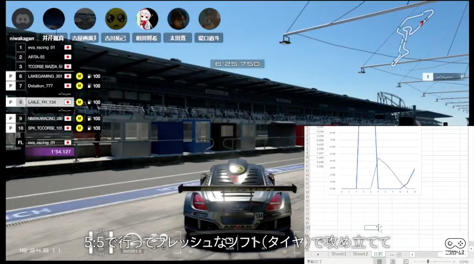
Task: Show more sheet tabs with the ellipsis
Action: coord(392,254)
